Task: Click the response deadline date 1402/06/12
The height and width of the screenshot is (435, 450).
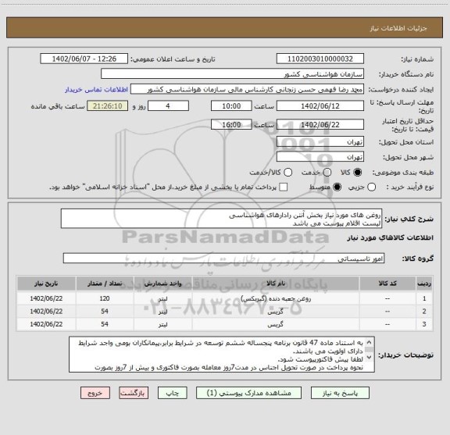Action: [x=320, y=106]
